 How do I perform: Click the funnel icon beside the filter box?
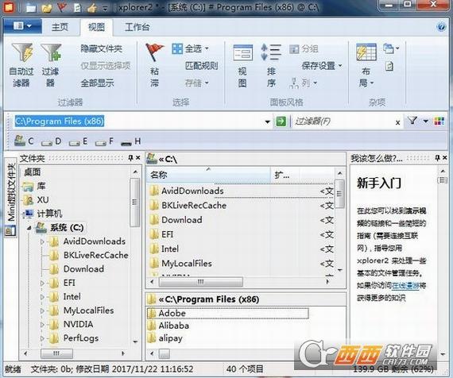[x=412, y=121]
